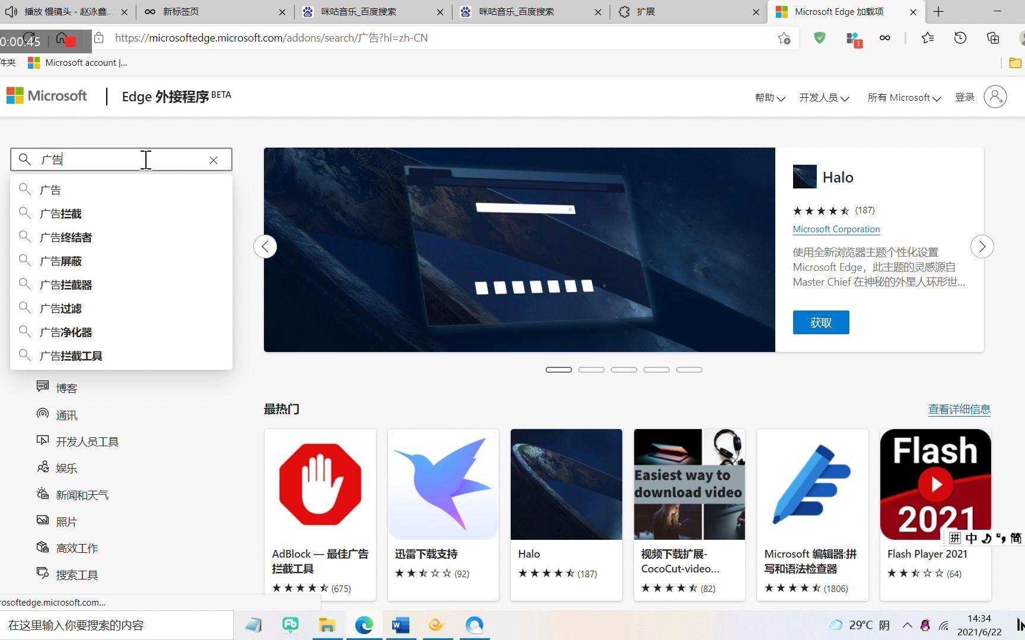Open the CocoCut video downloader card
The height and width of the screenshot is (640, 1025).
[x=689, y=514]
